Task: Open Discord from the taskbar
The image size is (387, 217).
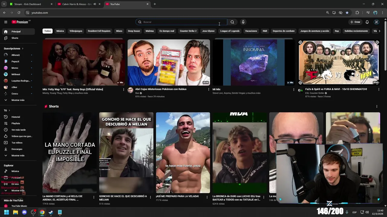Action: coord(24,212)
